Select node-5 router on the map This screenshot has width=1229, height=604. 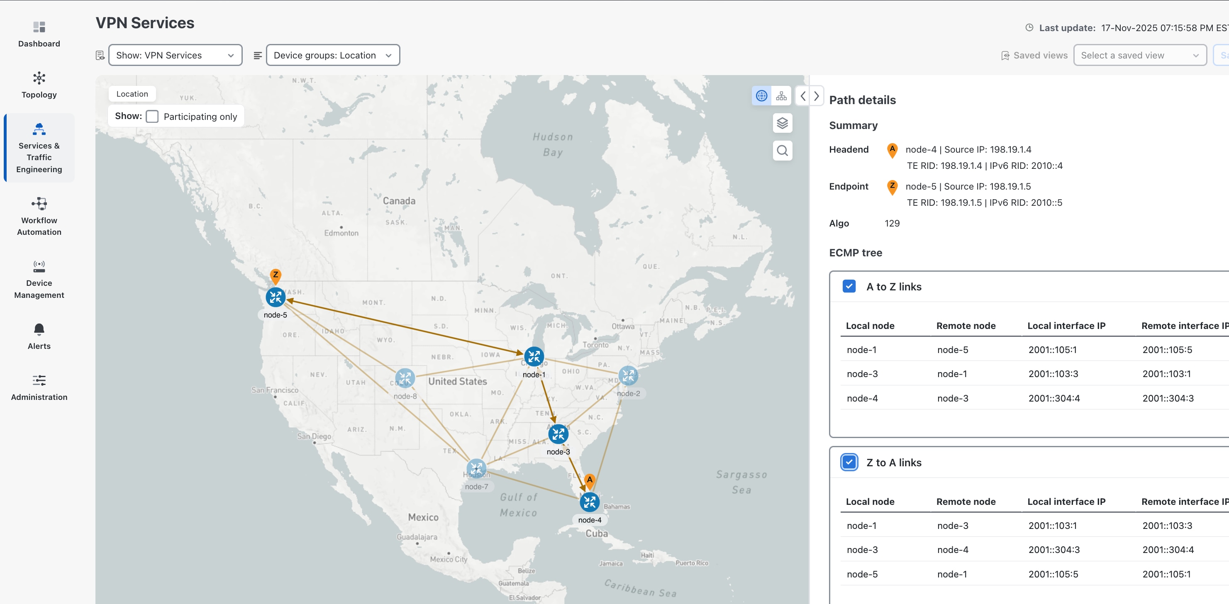pos(275,297)
